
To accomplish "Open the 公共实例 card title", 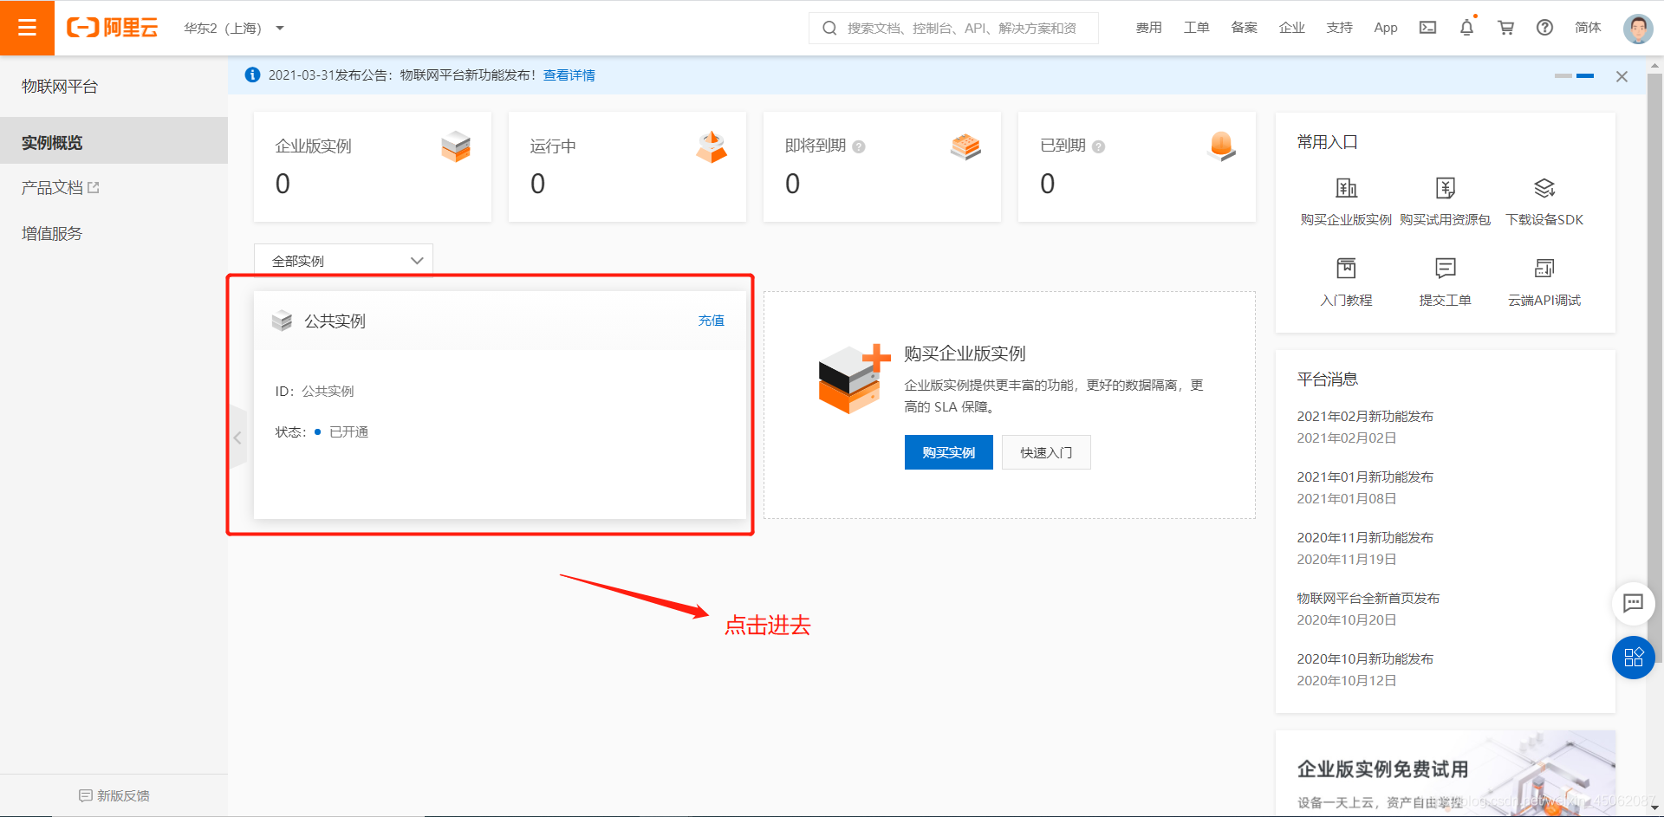I will tap(335, 321).
